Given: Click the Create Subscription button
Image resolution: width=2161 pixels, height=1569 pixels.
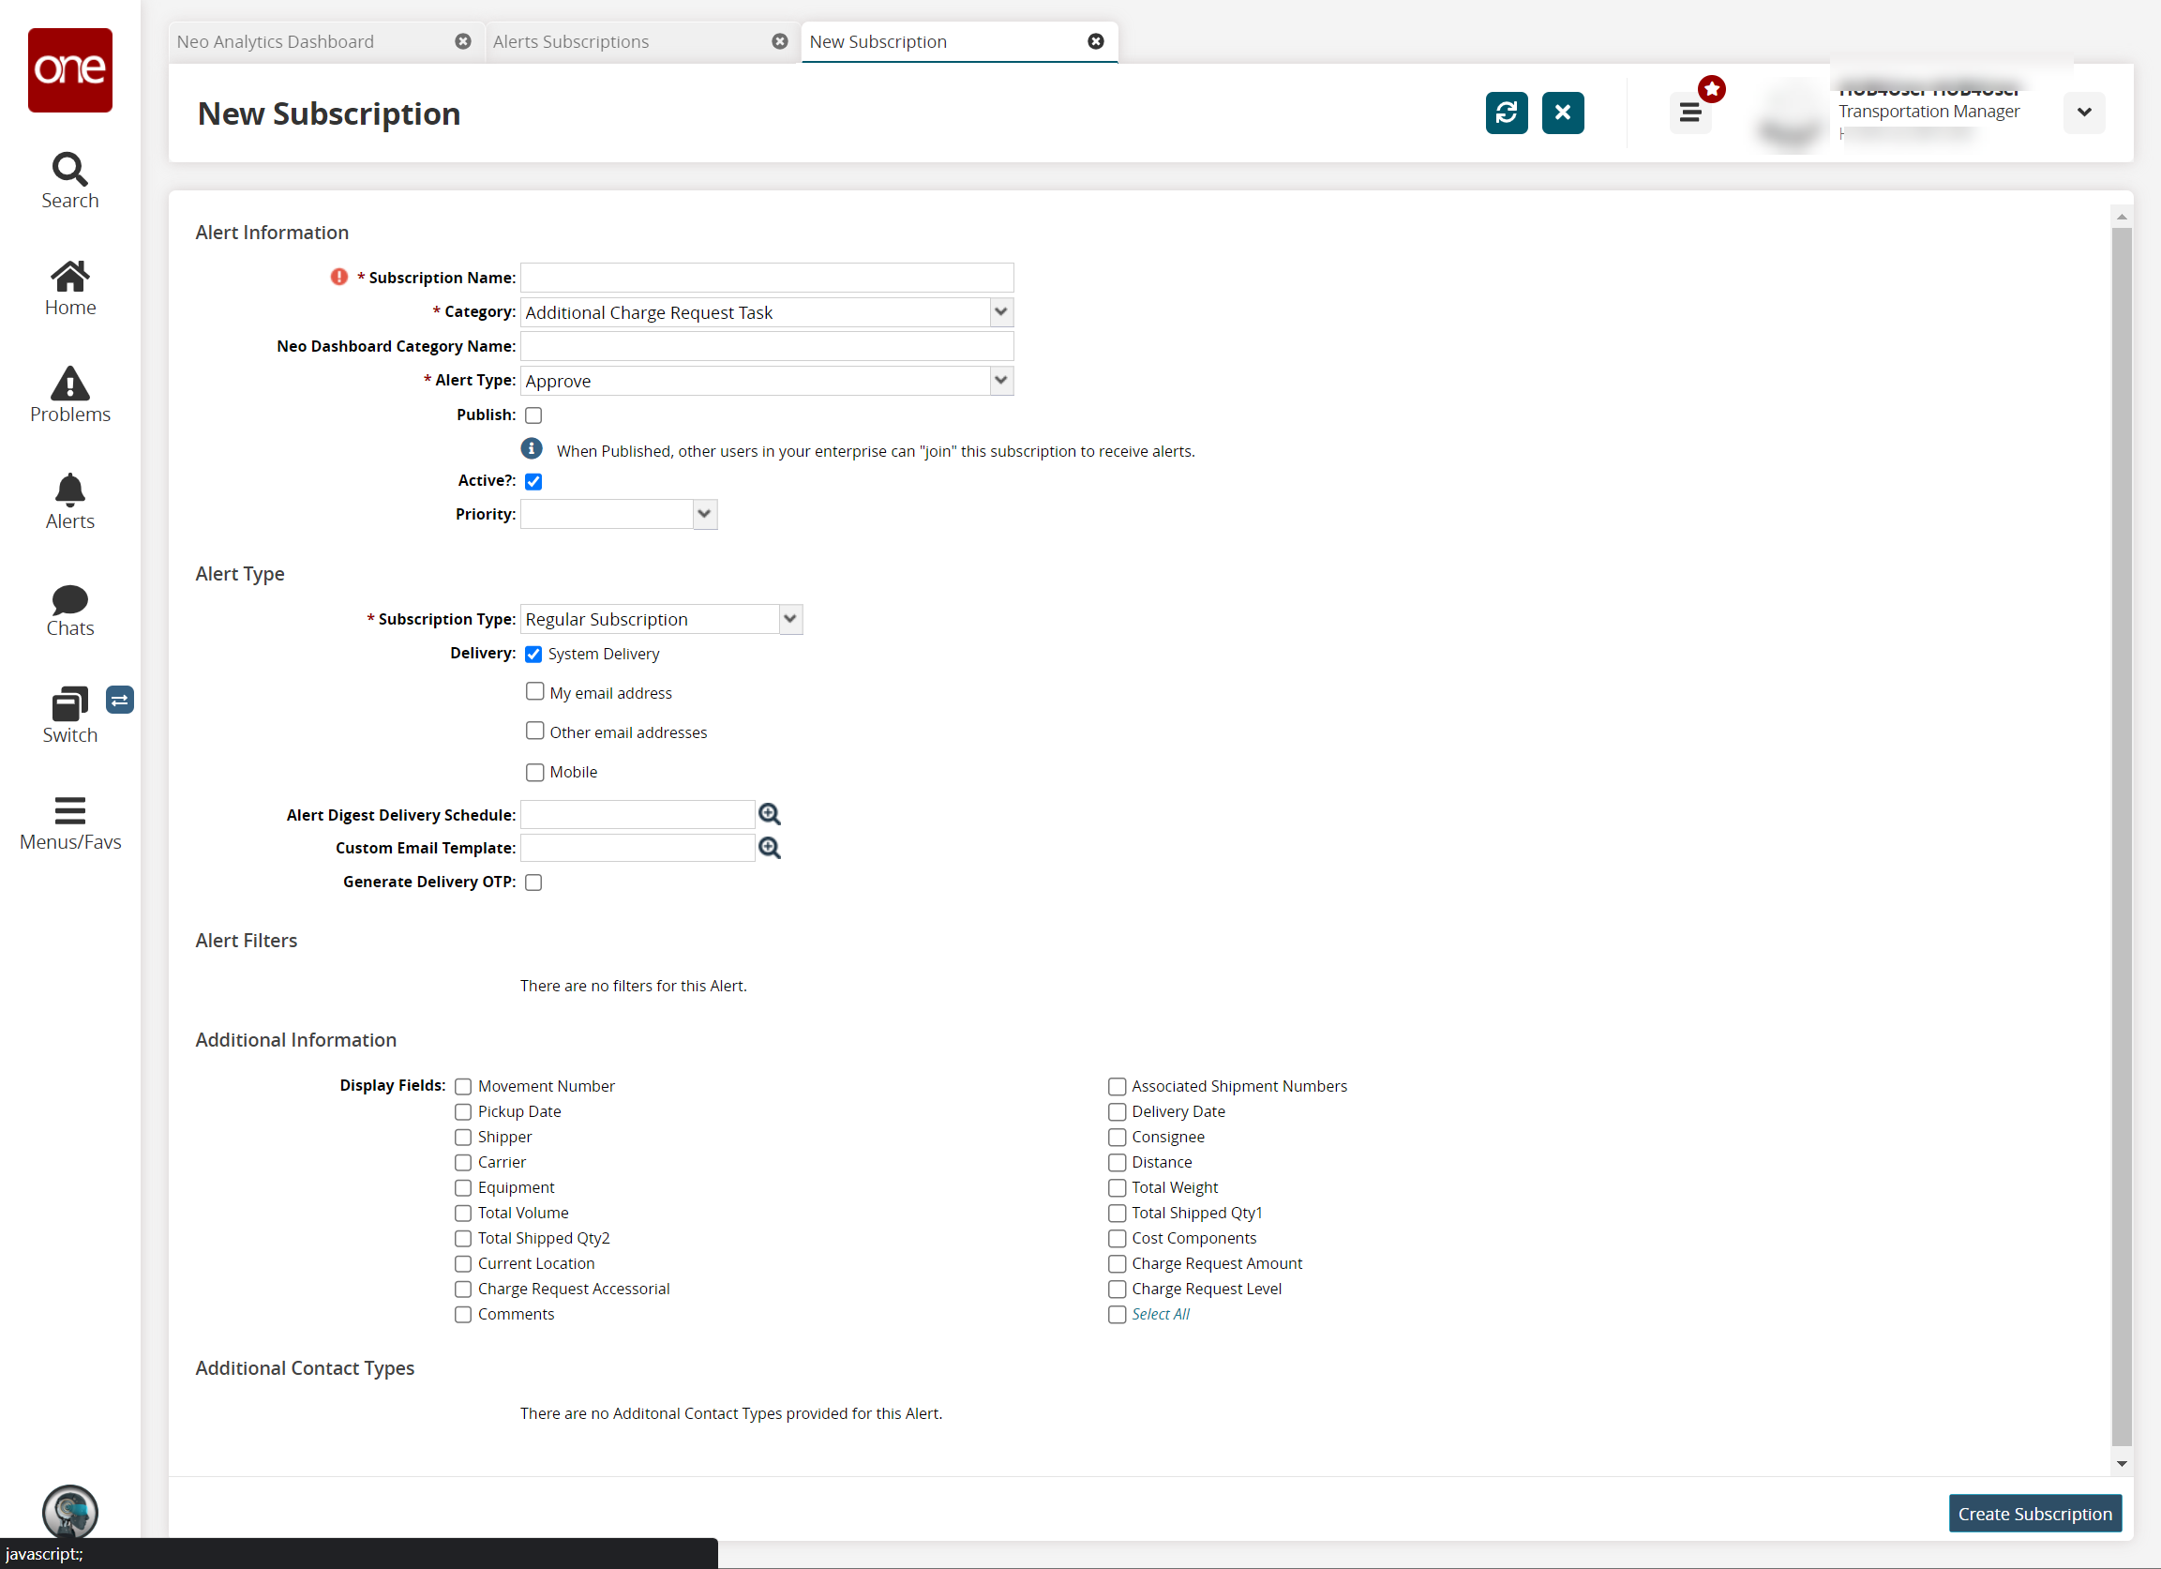Looking at the screenshot, I should 2033,1513.
